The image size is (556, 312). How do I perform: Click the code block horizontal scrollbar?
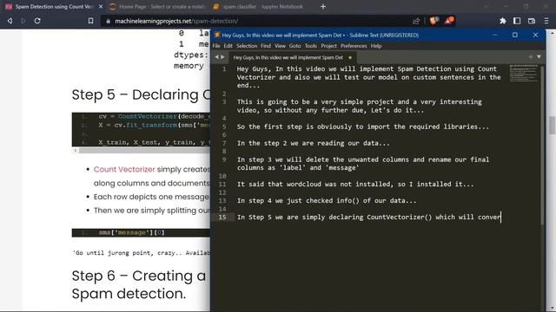coord(143,151)
